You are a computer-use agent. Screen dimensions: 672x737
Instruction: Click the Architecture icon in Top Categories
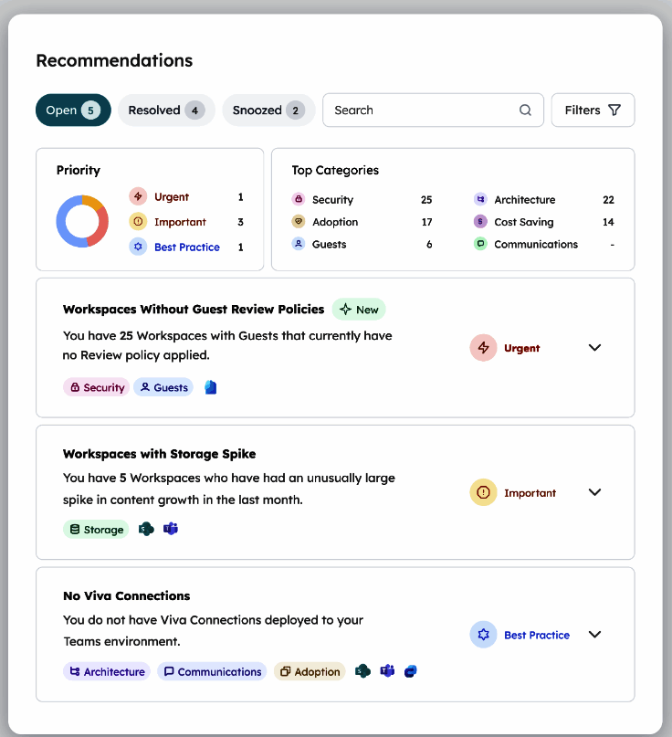tap(480, 199)
